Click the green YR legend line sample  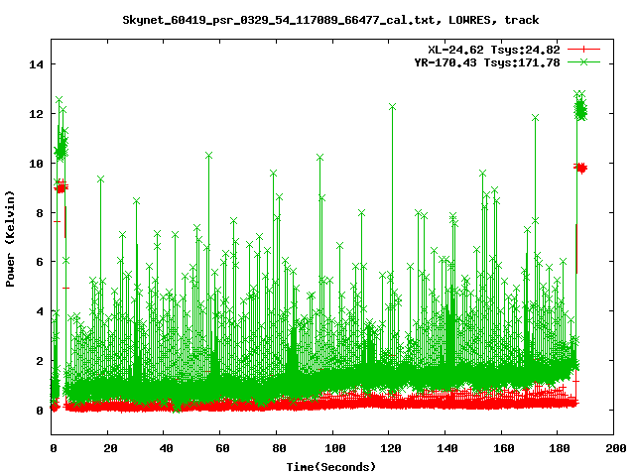tap(583, 61)
